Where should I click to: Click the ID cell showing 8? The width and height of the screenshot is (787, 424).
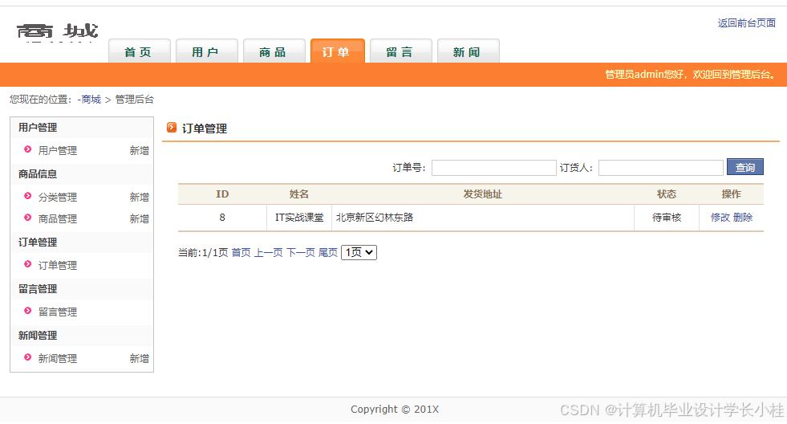222,218
